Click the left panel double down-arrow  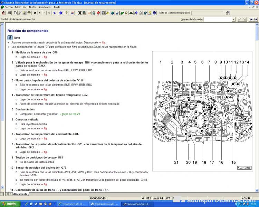point(2,187)
